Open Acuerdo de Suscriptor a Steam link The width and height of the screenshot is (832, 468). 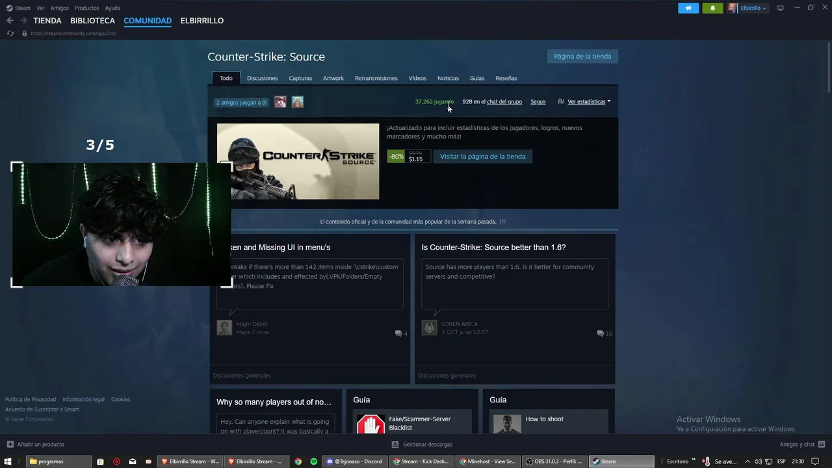tap(42, 409)
